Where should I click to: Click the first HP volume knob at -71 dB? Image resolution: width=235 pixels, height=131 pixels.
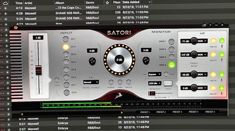[x=194, y=41]
